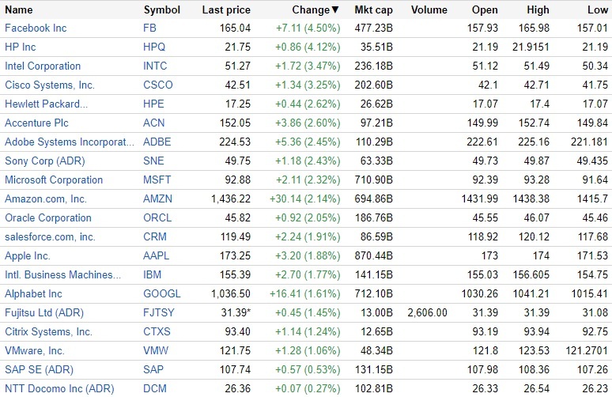The width and height of the screenshot is (612, 397).
Task: Click the Mkt cap column header
Action: (374, 10)
